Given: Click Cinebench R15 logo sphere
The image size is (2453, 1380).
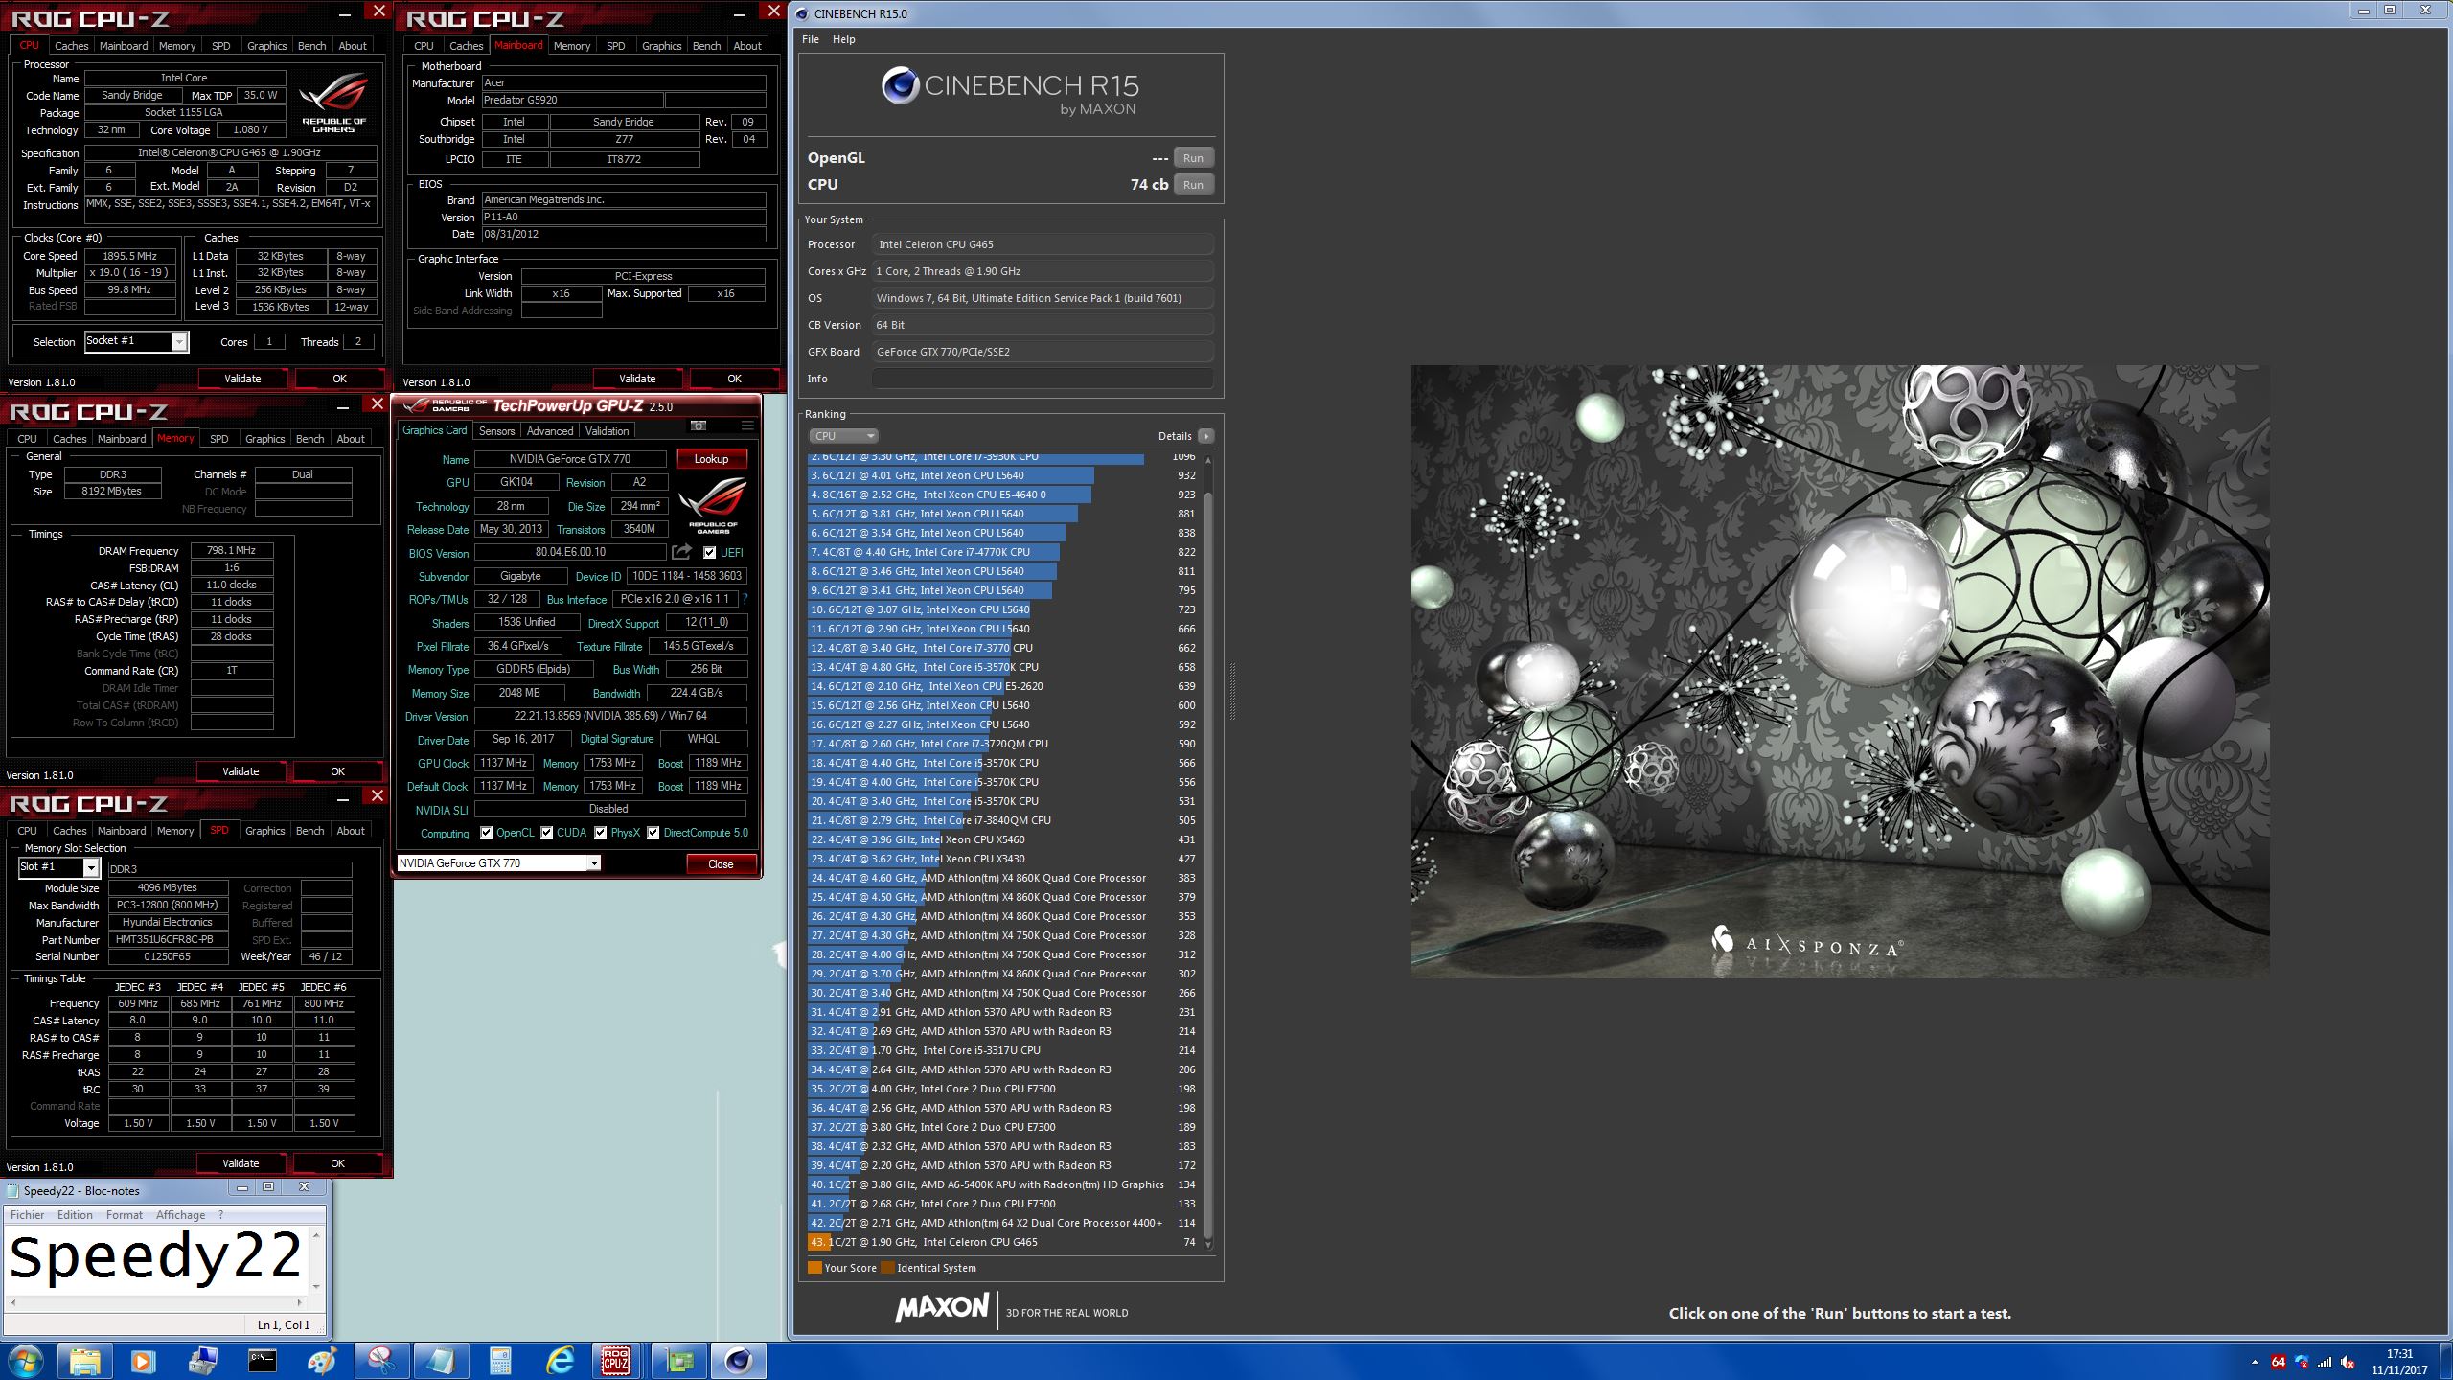Looking at the screenshot, I should (900, 85).
